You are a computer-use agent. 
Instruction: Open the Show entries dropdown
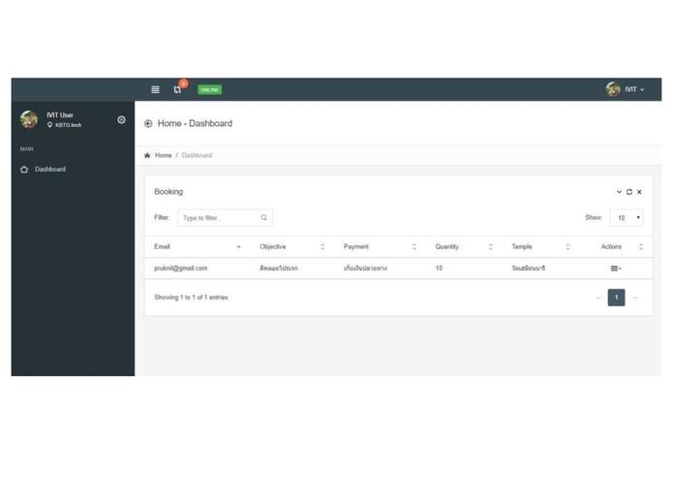627,218
